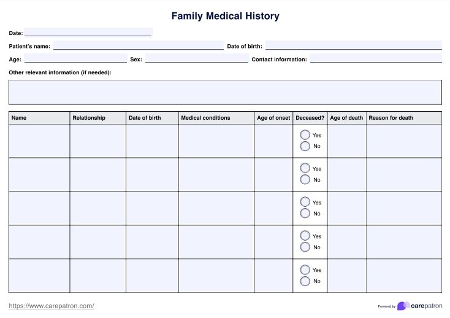Screen dimensions: 450x318
Task: Click second row Medical conditions cell
Action: pos(216,174)
